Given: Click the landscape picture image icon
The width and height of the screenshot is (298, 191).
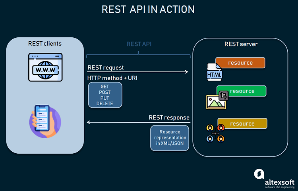Looking at the screenshot, I should (216, 102).
